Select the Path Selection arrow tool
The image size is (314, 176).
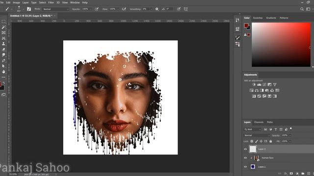[3, 66]
